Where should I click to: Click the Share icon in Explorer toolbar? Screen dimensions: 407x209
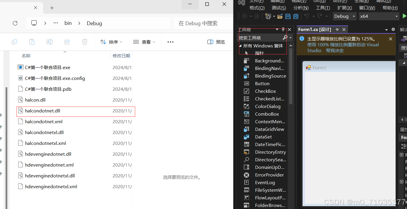coord(67,42)
